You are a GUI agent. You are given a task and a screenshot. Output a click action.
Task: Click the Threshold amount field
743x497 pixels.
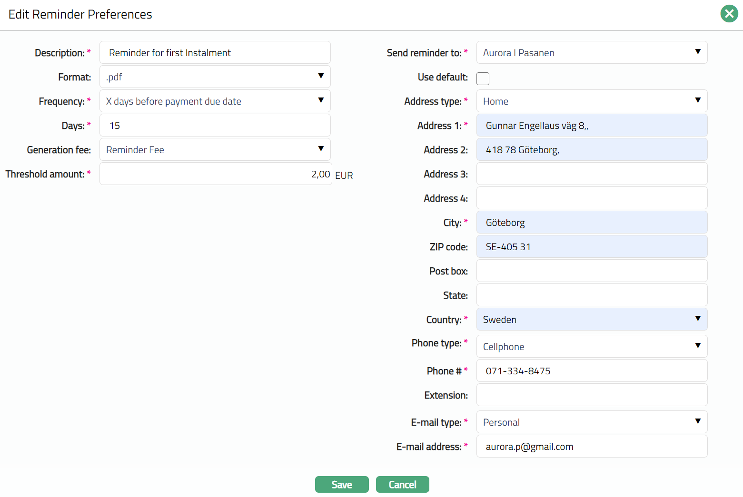tap(215, 174)
